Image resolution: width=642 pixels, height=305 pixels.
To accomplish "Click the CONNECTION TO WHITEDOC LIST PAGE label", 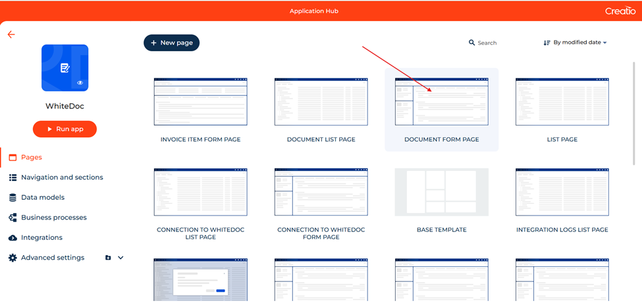I will pos(201,233).
